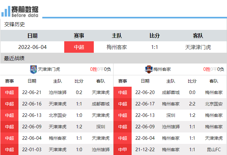
Task: Click 天津津门虎 away team in head-to-head row
Action: pyautogui.click(x=198, y=47)
